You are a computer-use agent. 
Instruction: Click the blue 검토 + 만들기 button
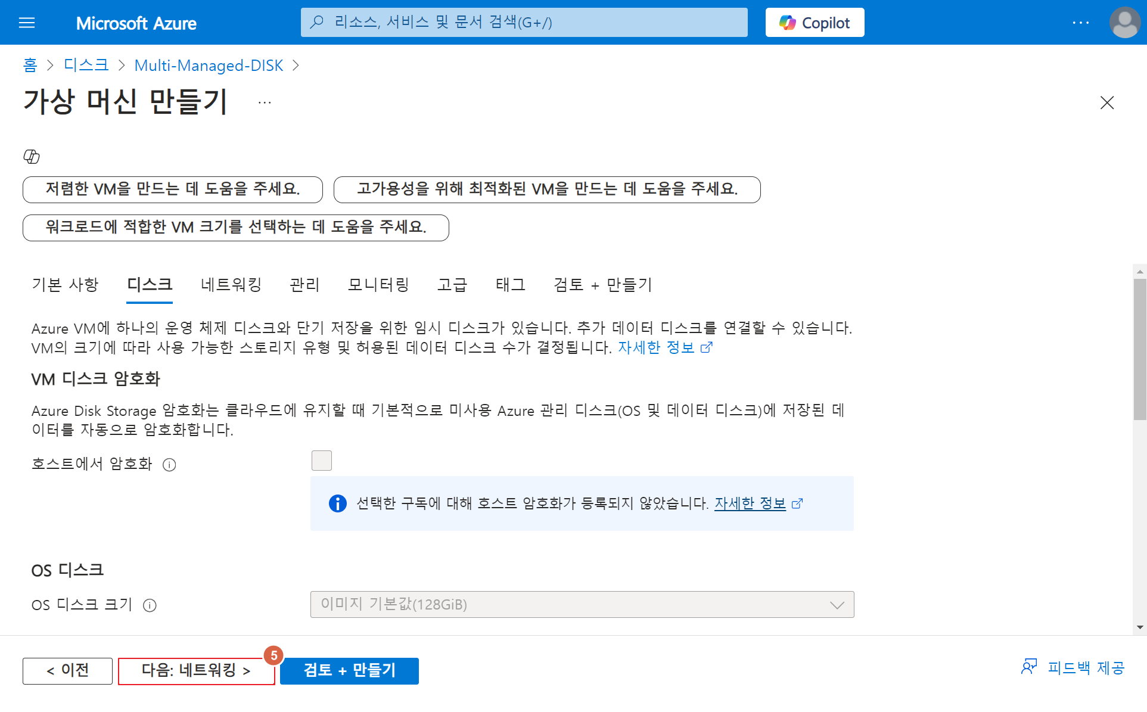coord(349,671)
